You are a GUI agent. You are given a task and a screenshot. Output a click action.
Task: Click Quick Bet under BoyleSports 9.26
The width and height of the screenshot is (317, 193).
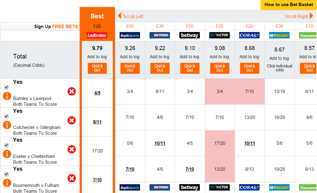tap(130, 68)
